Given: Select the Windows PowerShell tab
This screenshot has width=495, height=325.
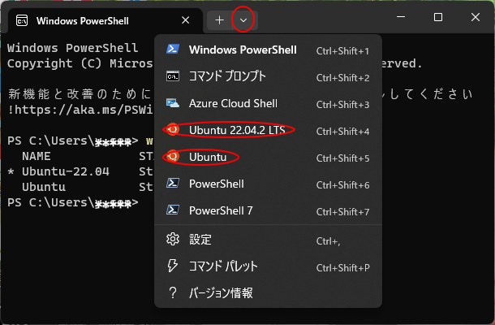Looking at the screenshot, I should point(105,21).
